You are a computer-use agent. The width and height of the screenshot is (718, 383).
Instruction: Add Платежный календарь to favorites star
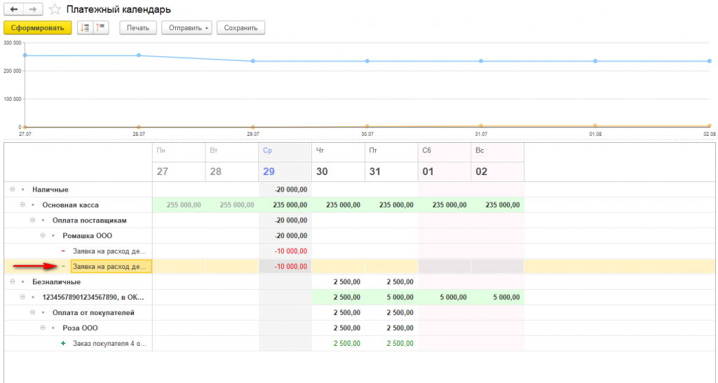(x=55, y=9)
